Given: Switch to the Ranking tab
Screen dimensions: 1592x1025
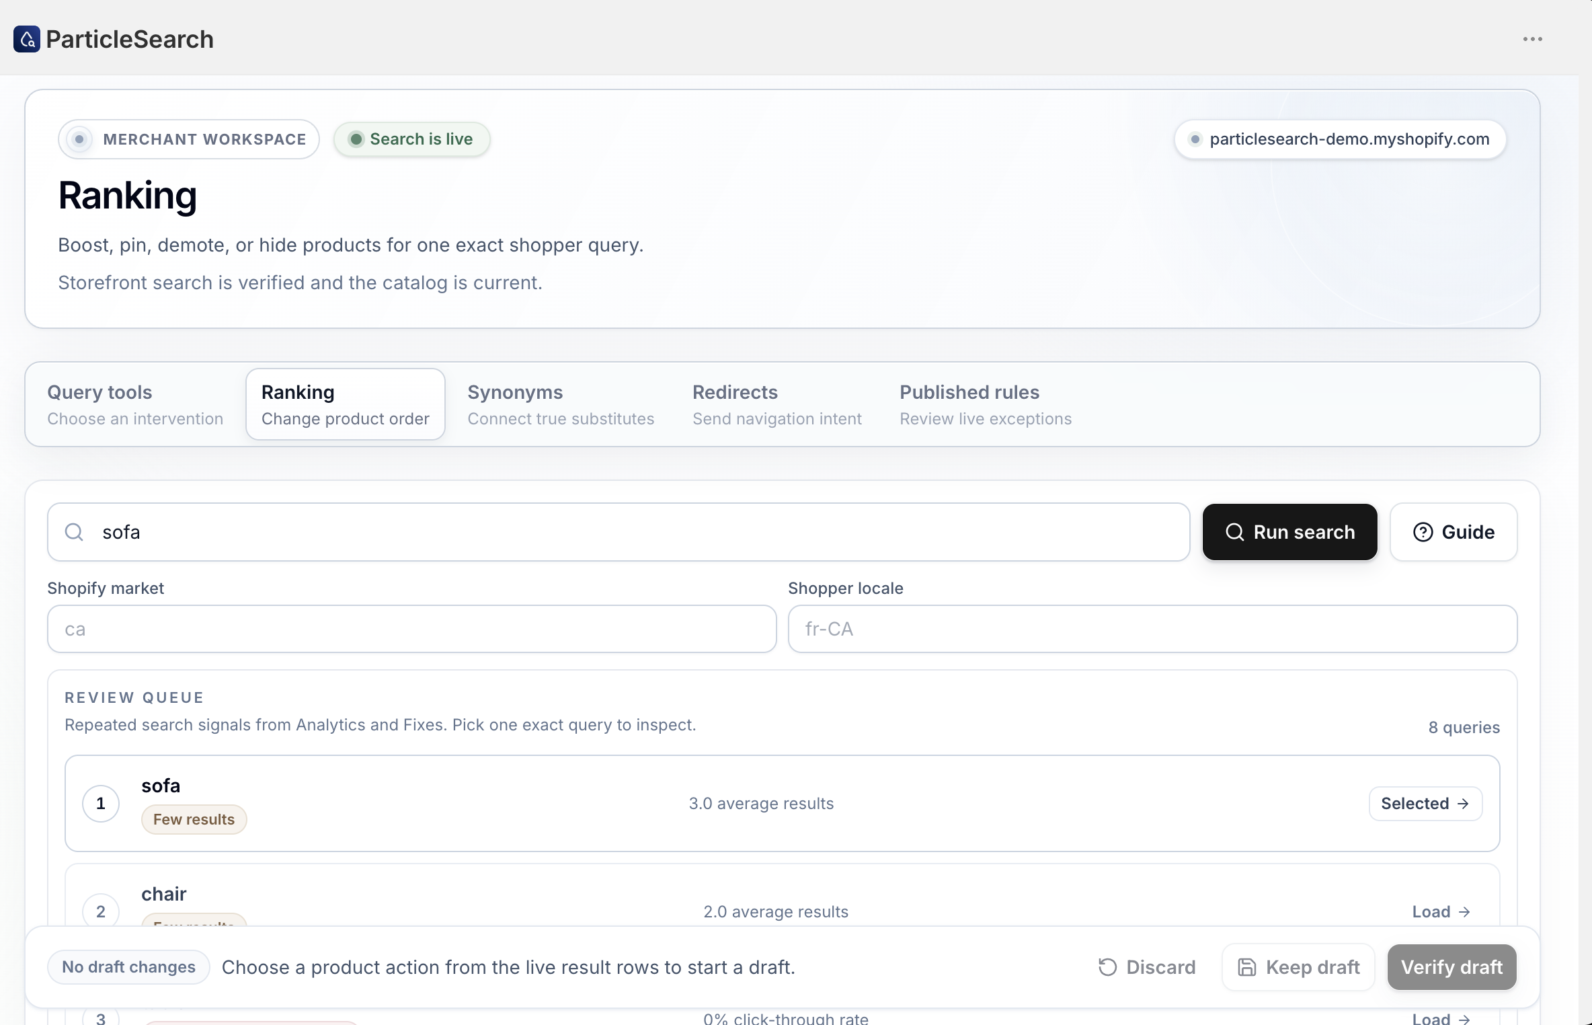Looking at the screenshot, I should point(346,404).
